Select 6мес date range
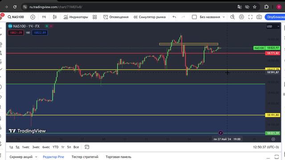The width and height of the screenshot is (285, 160). 46,147
